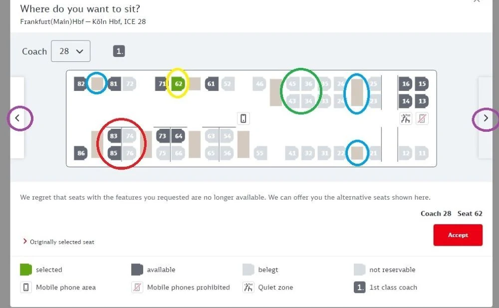
Task: Go to next coach with right arrow
Action: point(486,118)
